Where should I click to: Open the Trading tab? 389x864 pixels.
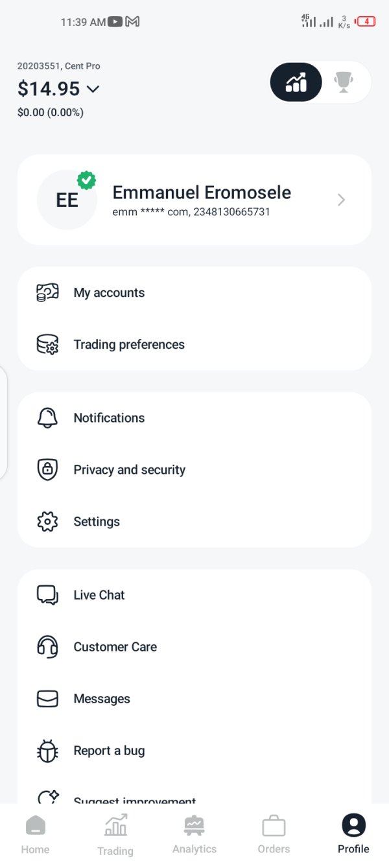click(x=115, y=835)
